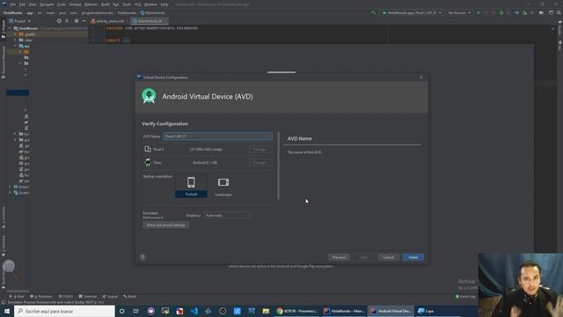Open the Problems tool window tab
The height and width of the screenshot is (317, 563).
[x=41, y=297]
